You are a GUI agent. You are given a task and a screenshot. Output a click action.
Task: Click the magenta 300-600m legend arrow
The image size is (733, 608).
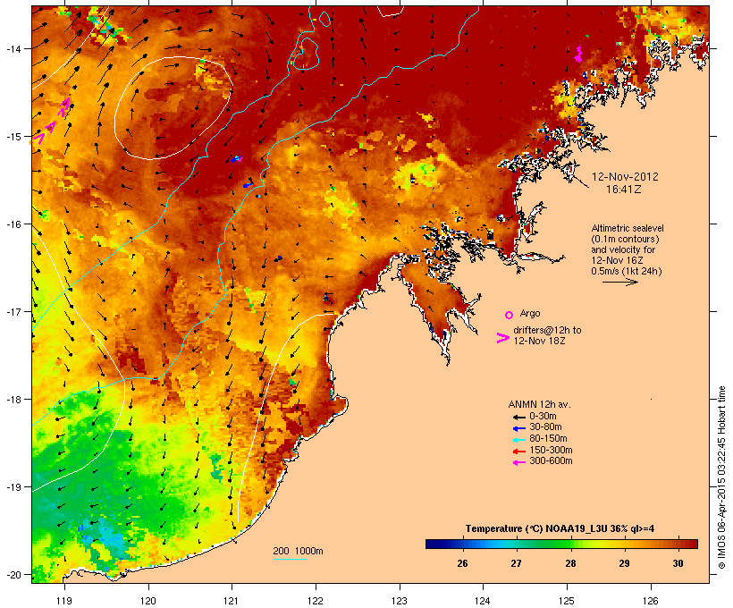pos(518,462)
